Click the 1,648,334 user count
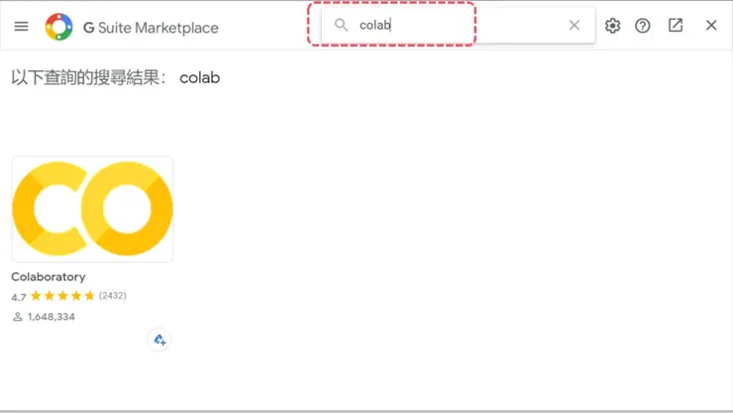This screenshot has height=413, width=733. click(x=51, y=317)
